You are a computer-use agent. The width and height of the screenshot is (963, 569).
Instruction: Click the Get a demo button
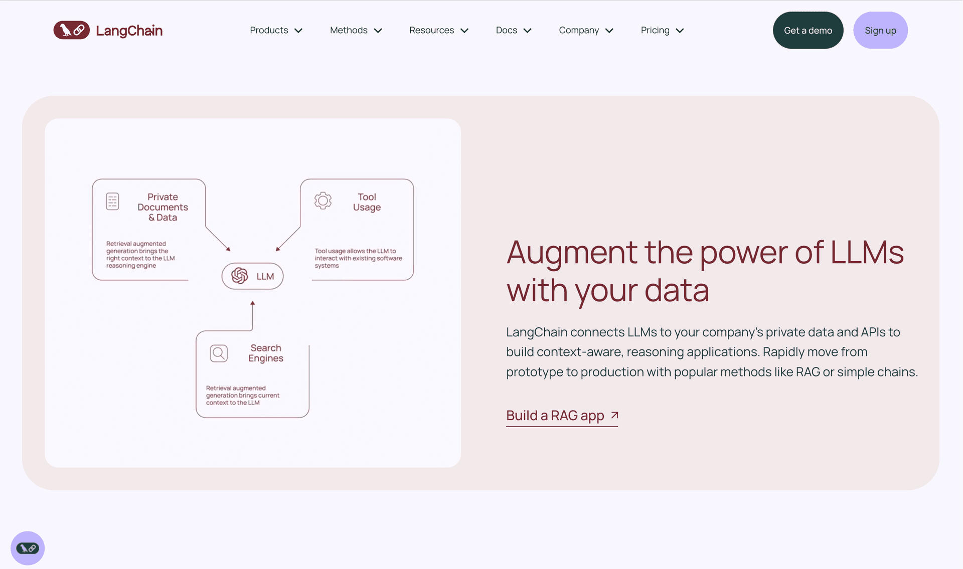[809, 30]
